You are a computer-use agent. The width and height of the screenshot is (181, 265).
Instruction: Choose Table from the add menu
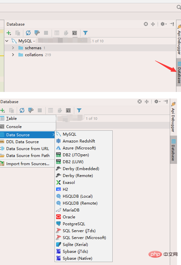click(x=28, y=119)
